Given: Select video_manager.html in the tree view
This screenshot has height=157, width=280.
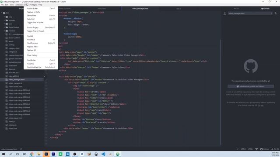Looking at the screenshot, I should click(17, 80).
